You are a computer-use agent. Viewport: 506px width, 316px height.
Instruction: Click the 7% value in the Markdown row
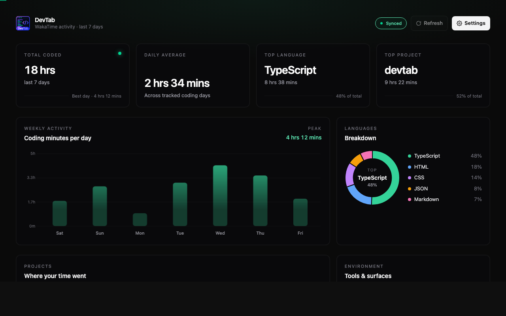478,199
